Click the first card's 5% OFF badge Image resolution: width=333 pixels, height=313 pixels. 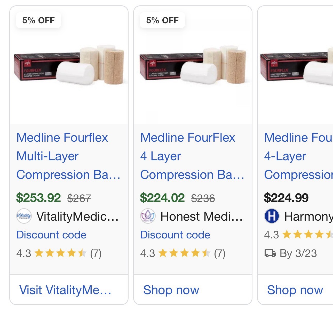click(38, 20)
